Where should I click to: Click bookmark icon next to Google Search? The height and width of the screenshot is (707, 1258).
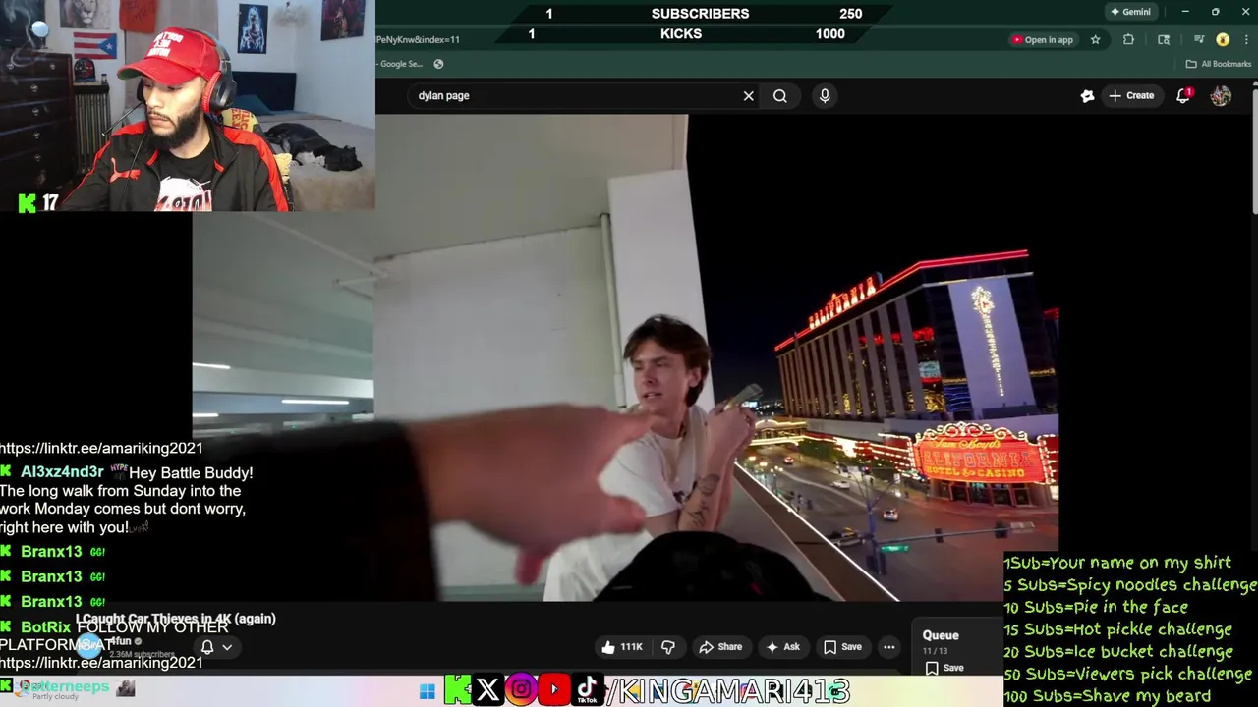tap(438, 64)
